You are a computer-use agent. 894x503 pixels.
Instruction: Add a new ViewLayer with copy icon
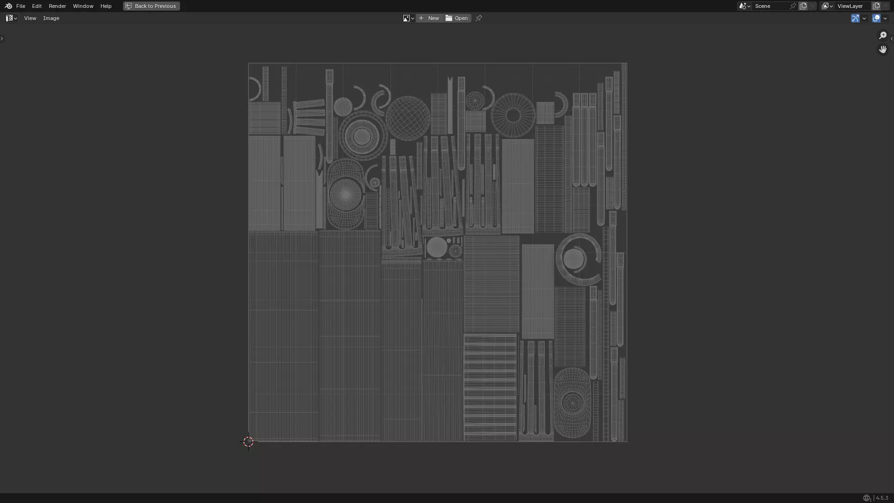876,6
